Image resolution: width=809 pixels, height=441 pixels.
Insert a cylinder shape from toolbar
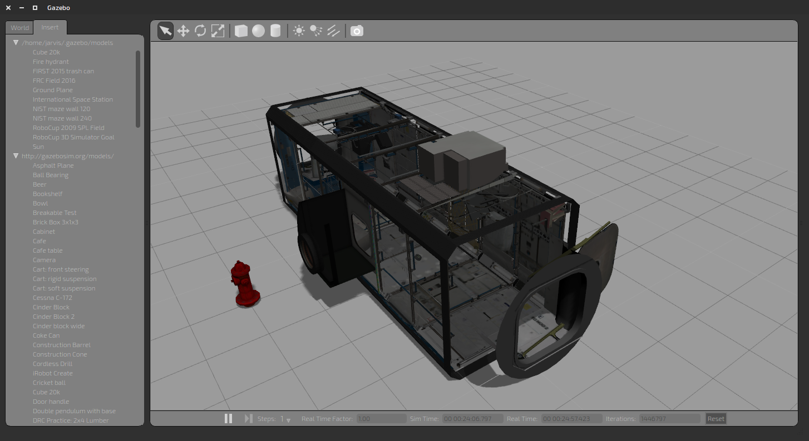pos(275,31)
